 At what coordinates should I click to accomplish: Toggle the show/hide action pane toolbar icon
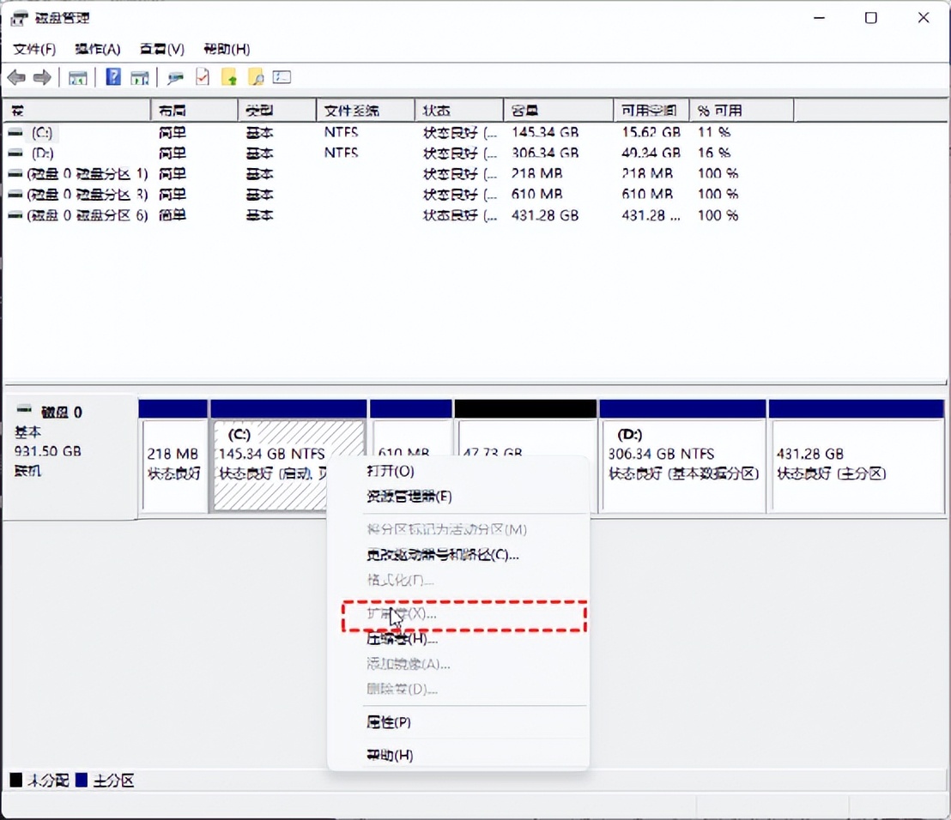(140, 77)
